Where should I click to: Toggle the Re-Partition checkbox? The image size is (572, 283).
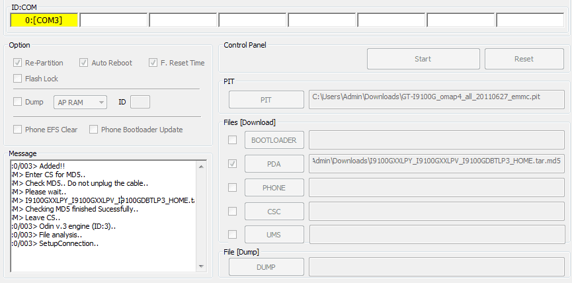[x=17, y=63]
